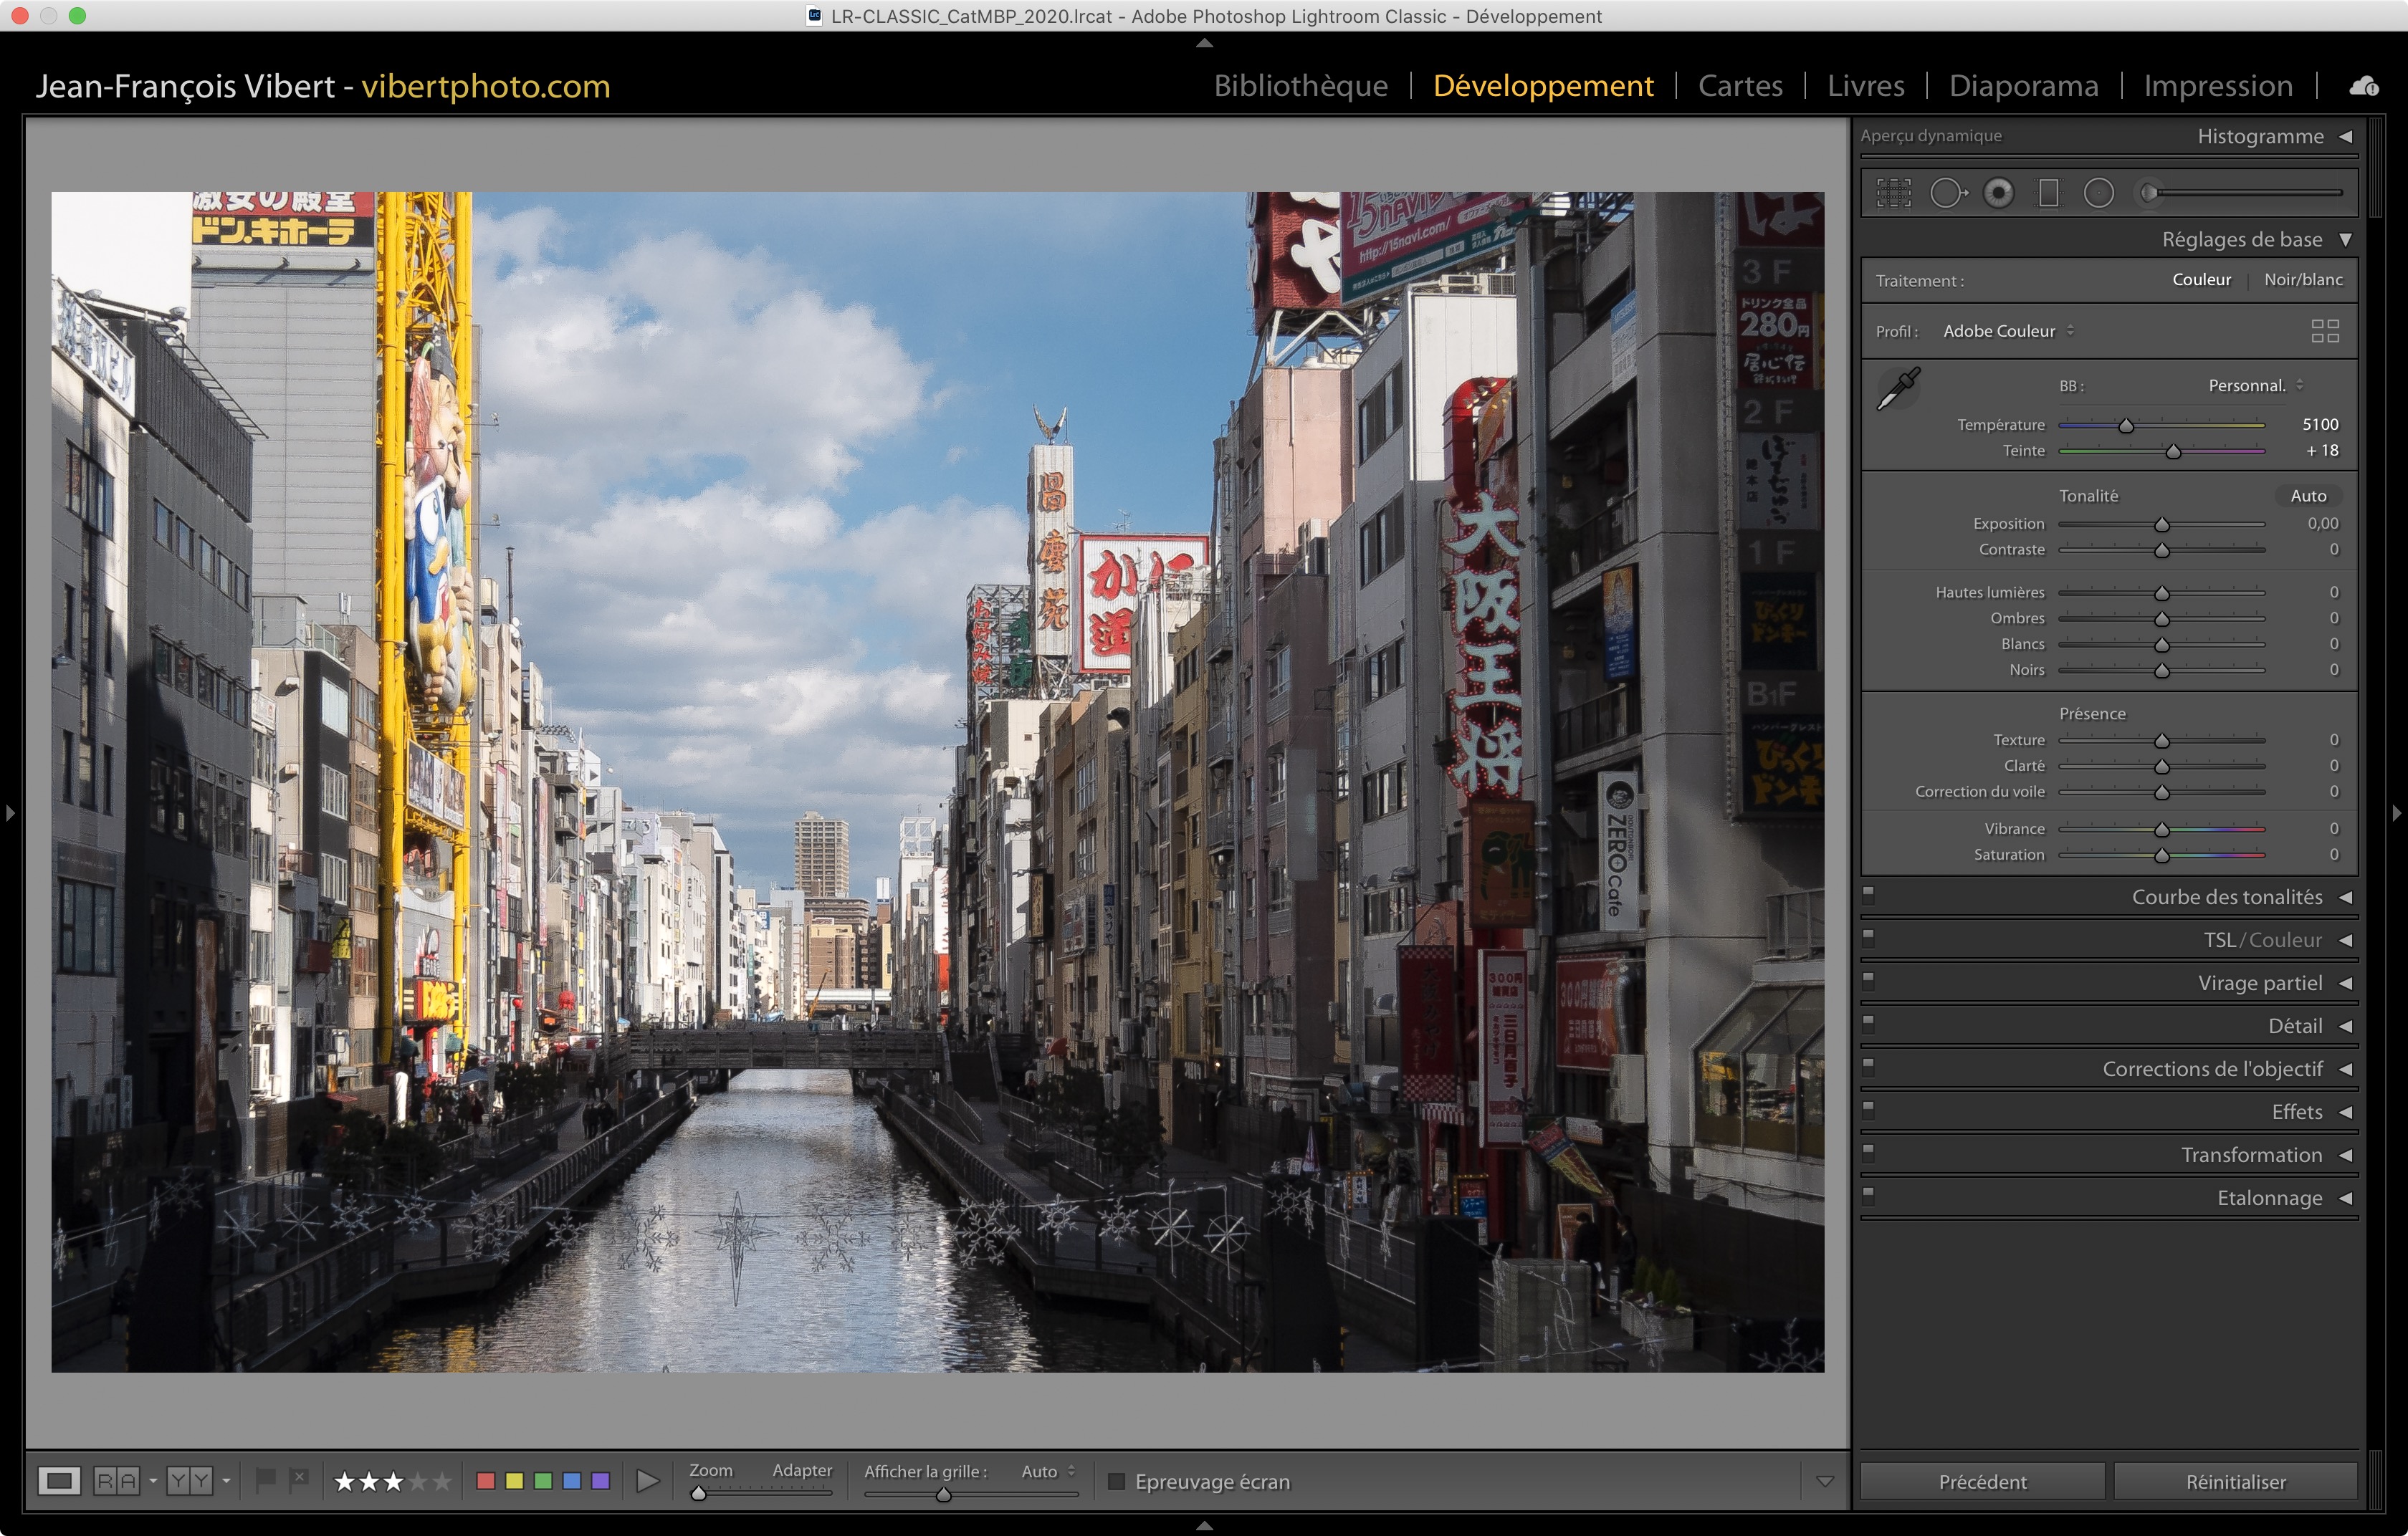This screenshot has height=1536, width=2408.
Task: Select the Crop Overlay tool
Action: coord(1893,193)
